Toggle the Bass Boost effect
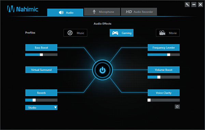 pyautogui.click(x=41, y=47)
